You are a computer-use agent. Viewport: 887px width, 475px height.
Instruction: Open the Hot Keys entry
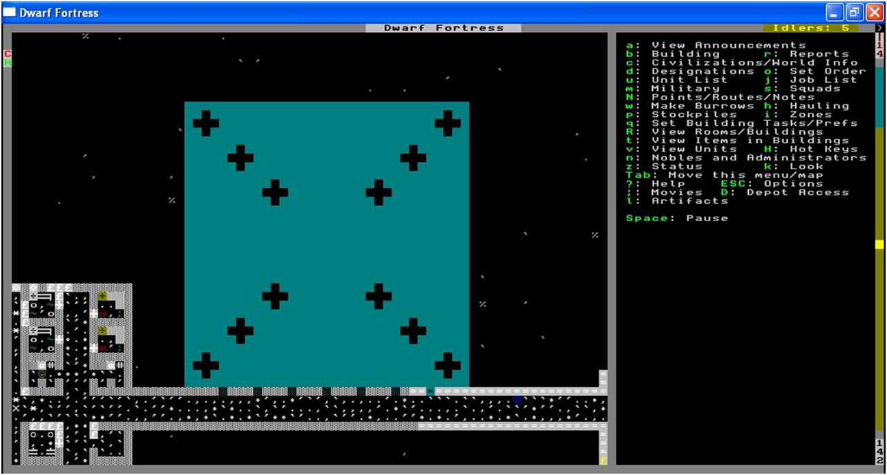pyautogui.click(x=810, y=149)
